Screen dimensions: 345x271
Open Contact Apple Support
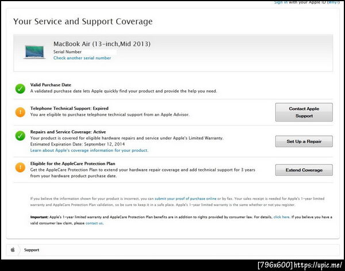coord(304,112)
